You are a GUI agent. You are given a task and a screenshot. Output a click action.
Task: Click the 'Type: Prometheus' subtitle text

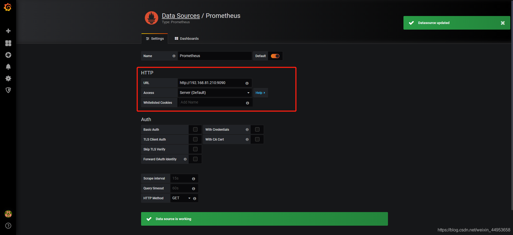point(176,22)
